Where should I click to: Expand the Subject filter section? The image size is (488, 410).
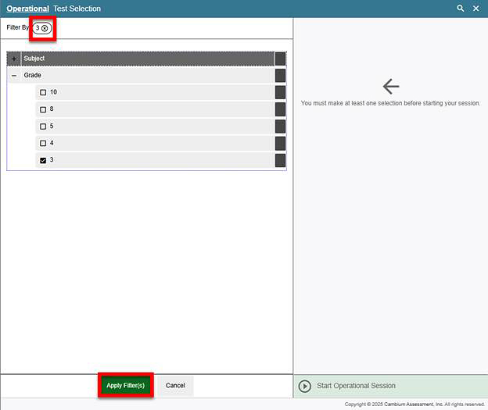[14, 59]
